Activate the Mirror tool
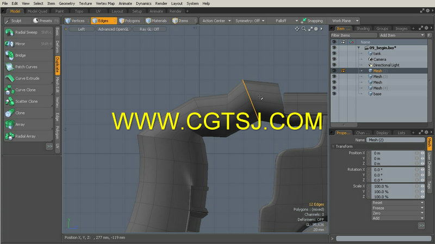The image size is (435, 244). (x=28, y=44)
